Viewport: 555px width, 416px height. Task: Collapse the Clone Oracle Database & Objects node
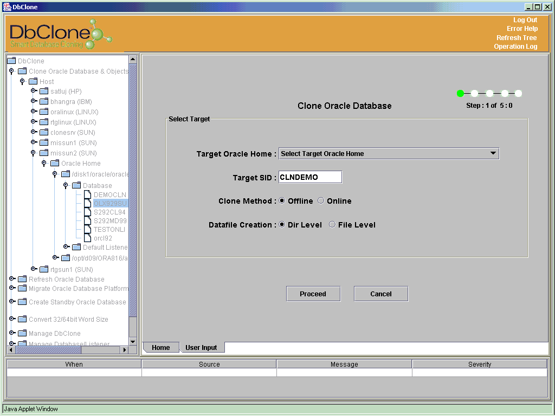click(x=12, y=71)
